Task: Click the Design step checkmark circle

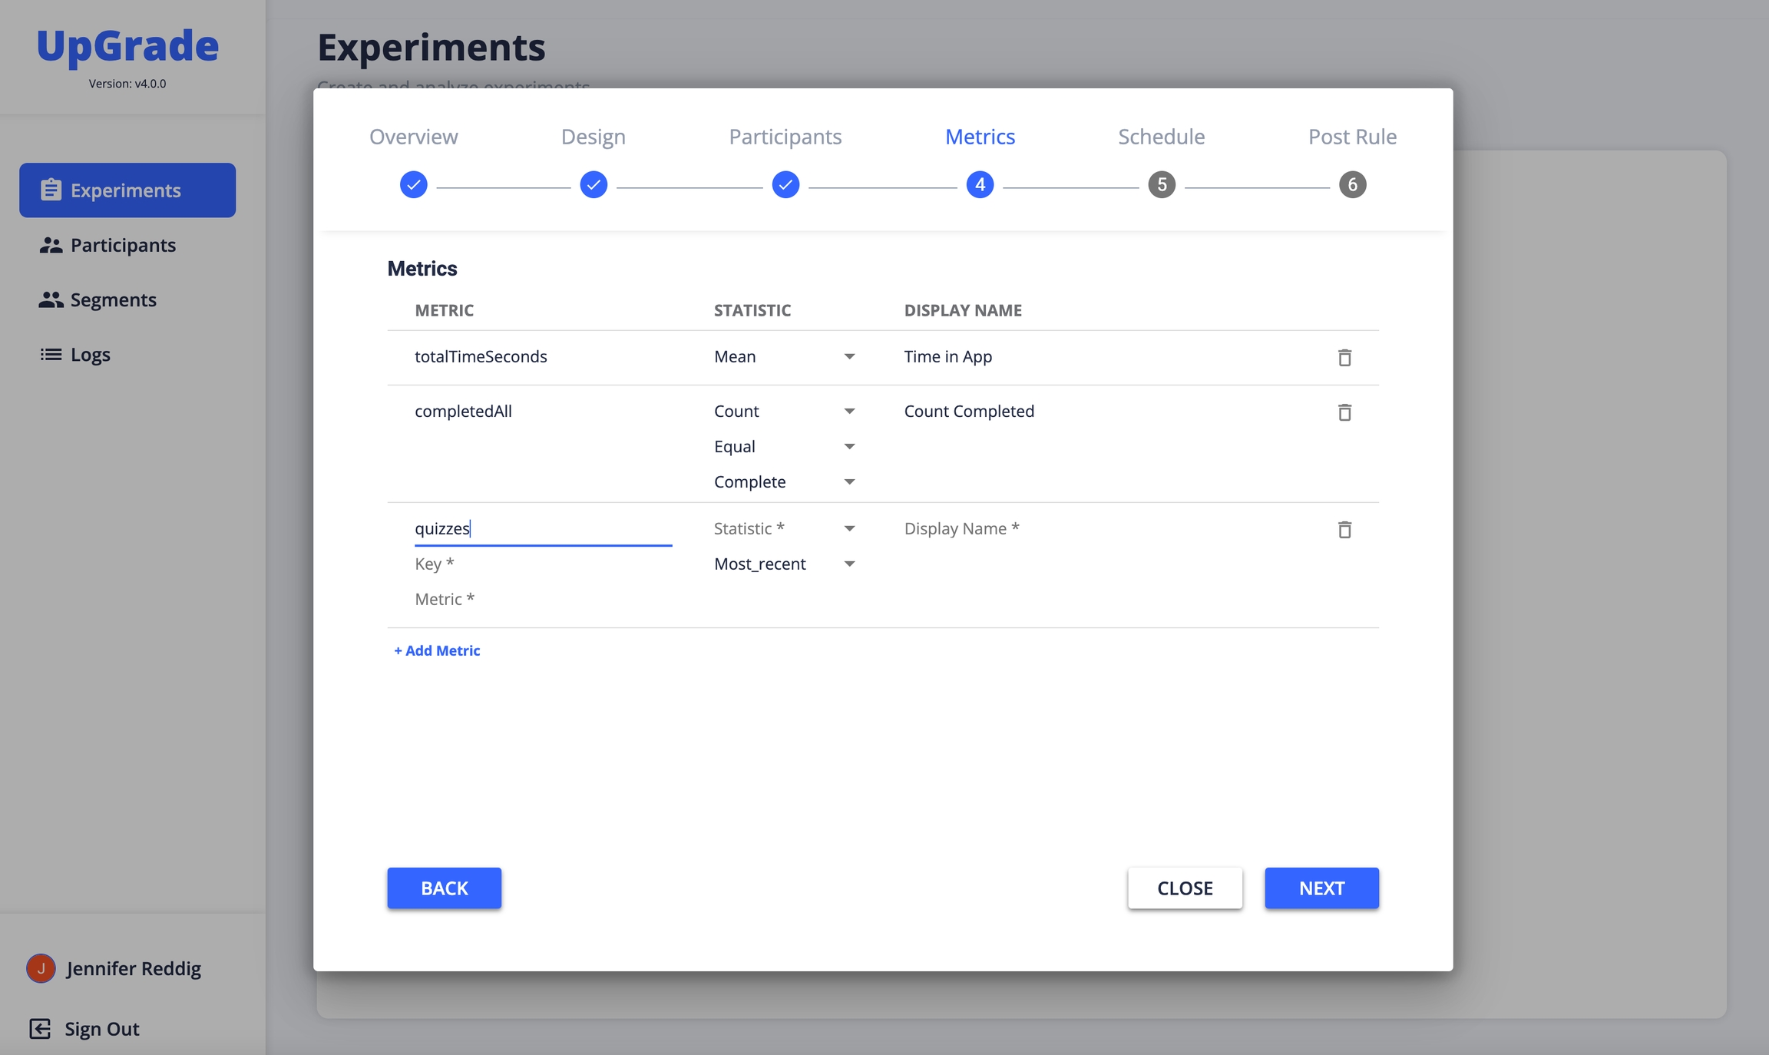Action: [594, 185]
